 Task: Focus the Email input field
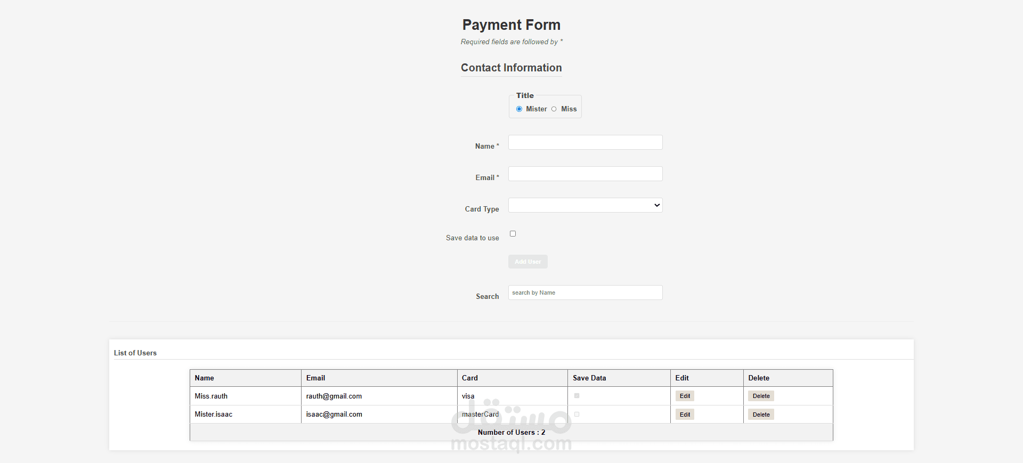click(x=585, y=174)
